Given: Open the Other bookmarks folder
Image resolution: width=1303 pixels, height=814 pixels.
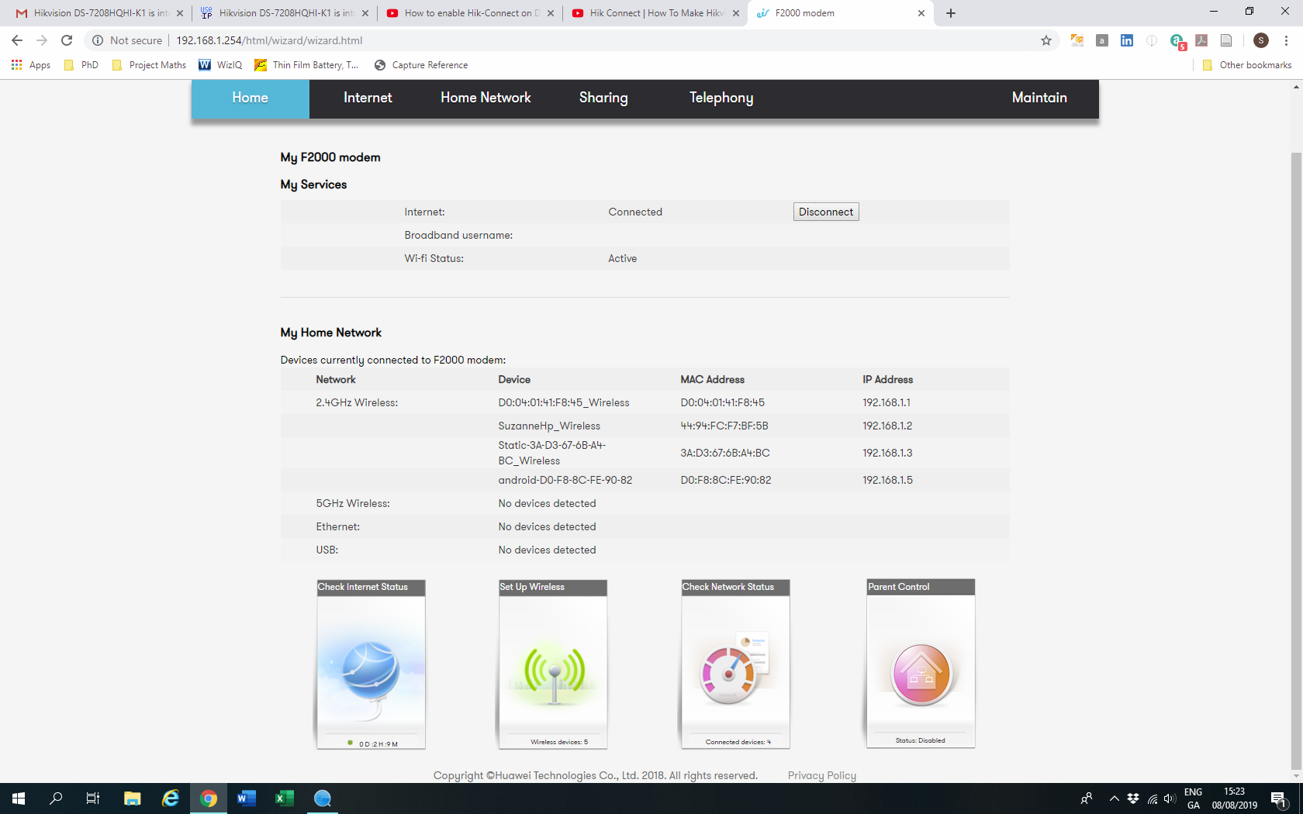Looking at the screenshot, I should click(1247, 65).
